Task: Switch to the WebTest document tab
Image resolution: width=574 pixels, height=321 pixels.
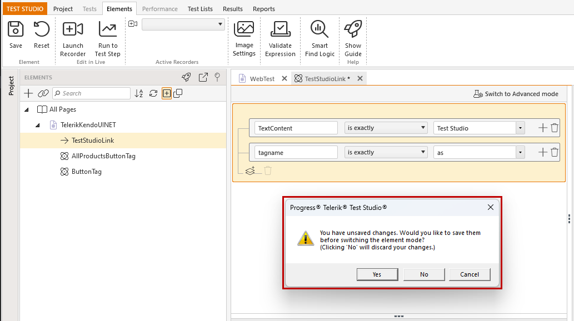Action: 261,79
